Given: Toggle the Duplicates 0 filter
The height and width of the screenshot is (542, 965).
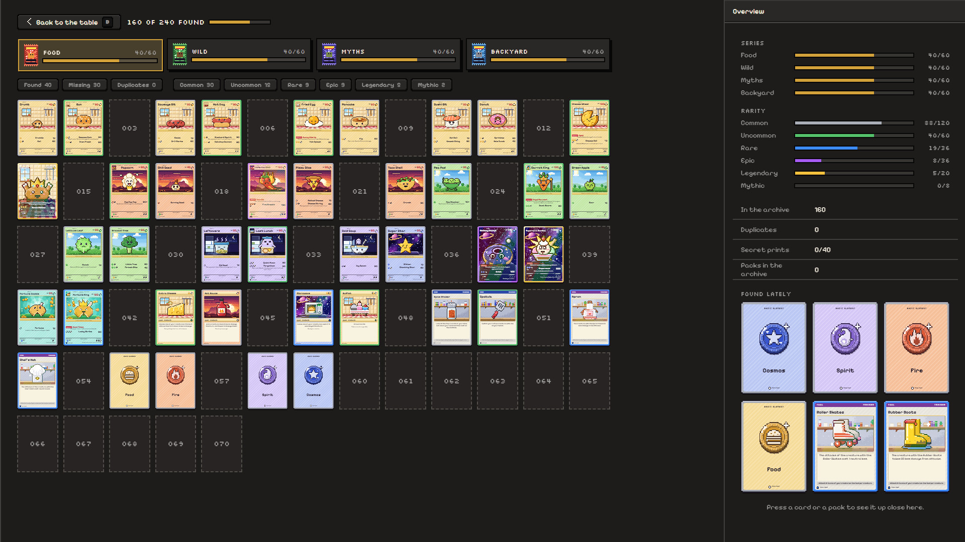Looking at the screenshot, I should coord(137,85).
